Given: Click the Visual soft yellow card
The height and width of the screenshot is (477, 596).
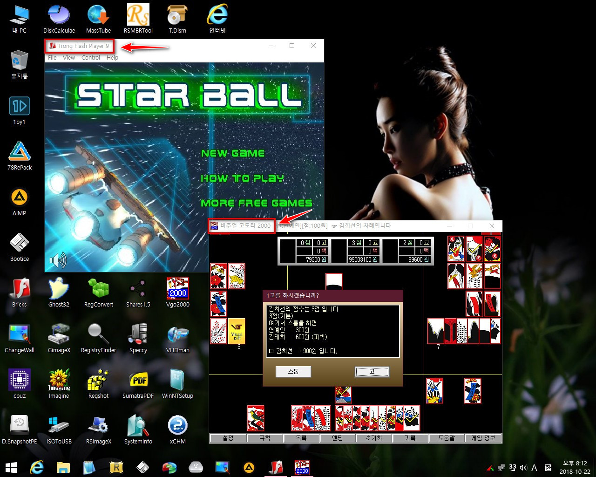Looking at the screenshot, I should point(237,331).
